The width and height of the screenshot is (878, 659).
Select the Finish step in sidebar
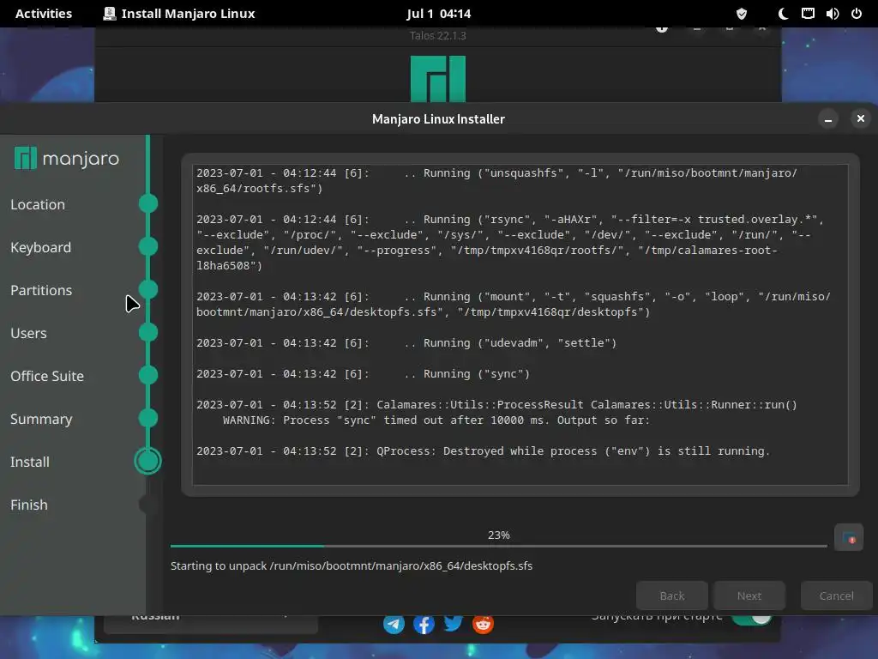pyautogui.click(x=29, y=505)
